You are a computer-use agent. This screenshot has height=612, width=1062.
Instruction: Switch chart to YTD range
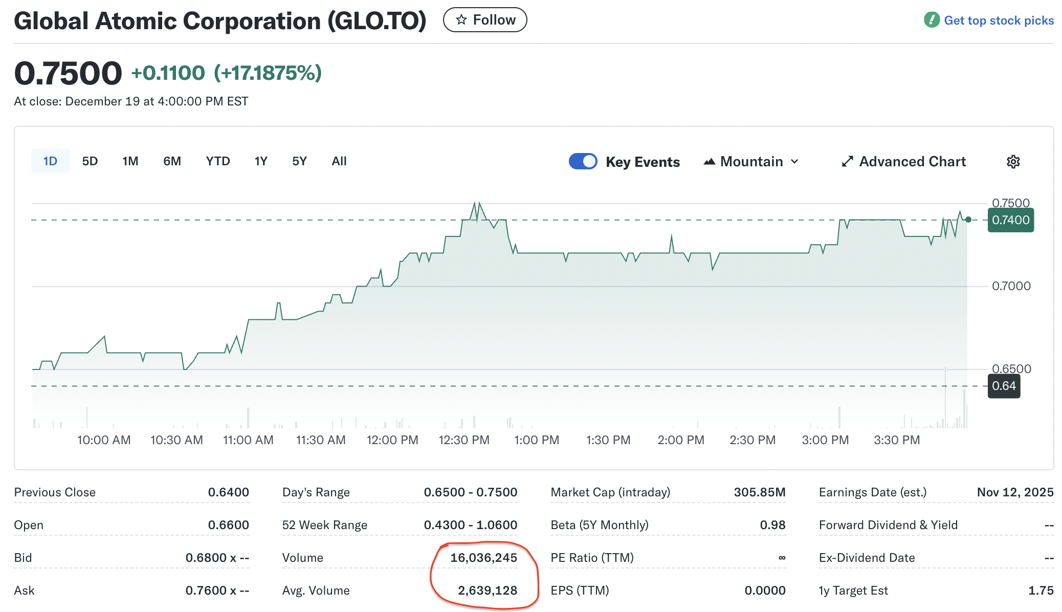click(x=217, y=161)
